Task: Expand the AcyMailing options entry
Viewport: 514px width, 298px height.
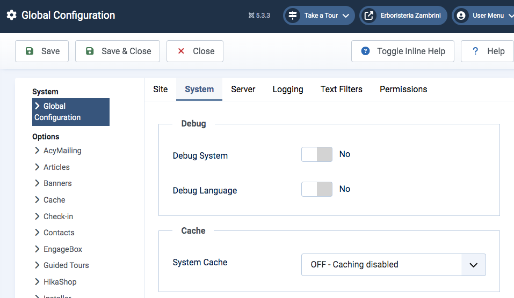Action: tap(62, 151)
